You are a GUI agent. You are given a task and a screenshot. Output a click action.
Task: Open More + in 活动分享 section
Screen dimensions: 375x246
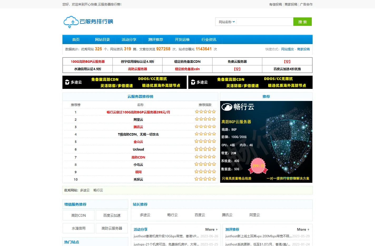211,229
